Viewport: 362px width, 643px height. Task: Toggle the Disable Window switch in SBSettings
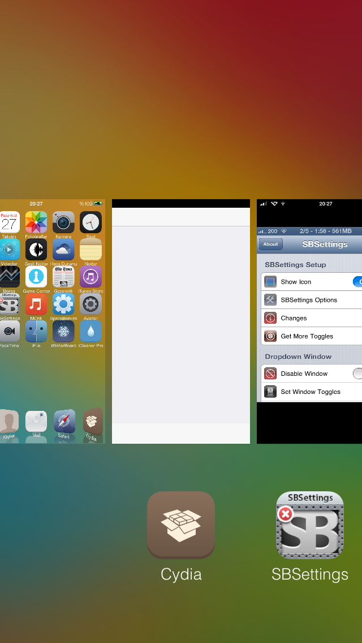(x=357, y=374)
